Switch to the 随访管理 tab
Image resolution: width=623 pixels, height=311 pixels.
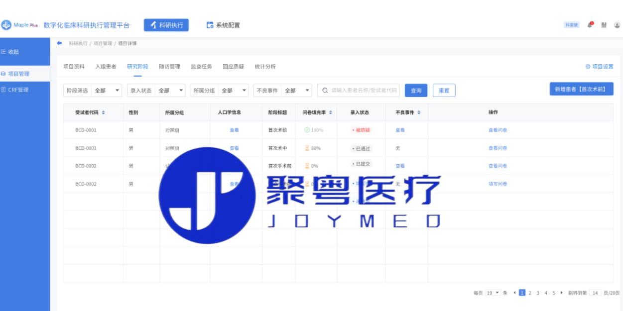(x=169, y=67)
